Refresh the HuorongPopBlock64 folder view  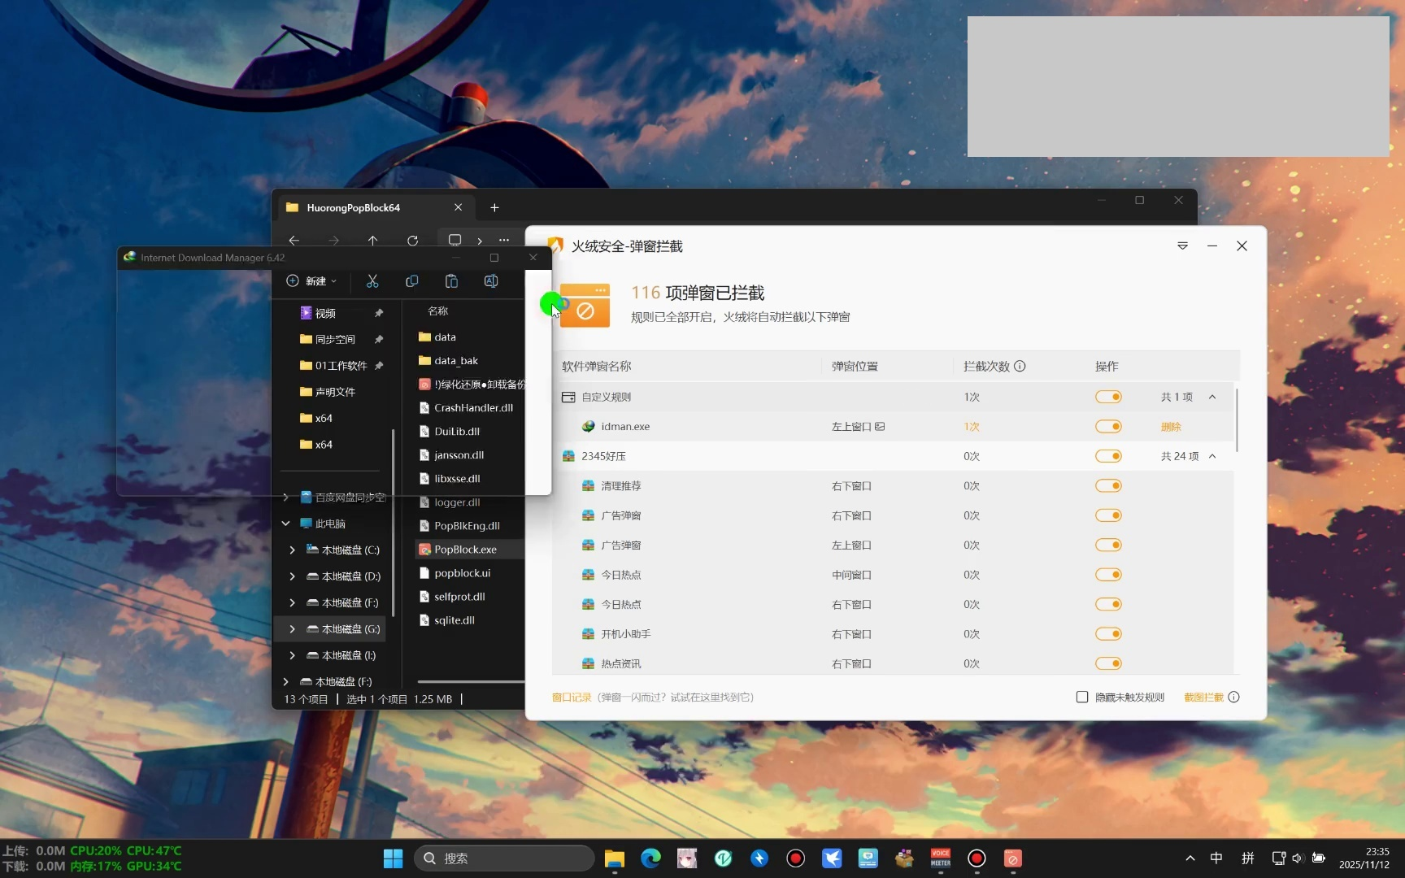[412, 241]
